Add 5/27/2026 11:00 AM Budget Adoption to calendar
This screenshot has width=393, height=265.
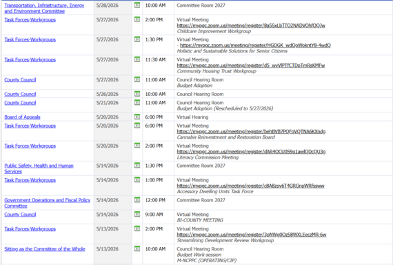137,79
